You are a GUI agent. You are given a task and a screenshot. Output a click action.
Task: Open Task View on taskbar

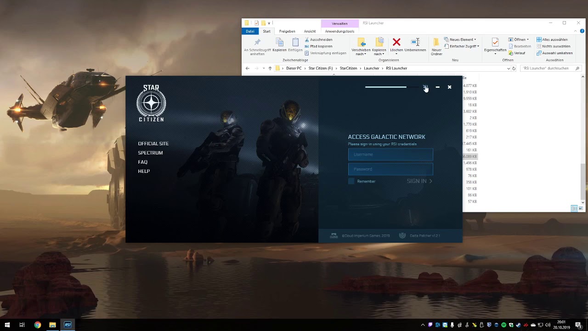tap(22, 325)
